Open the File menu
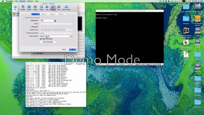This screenshot has width=204, height=115. click(16, 1)
